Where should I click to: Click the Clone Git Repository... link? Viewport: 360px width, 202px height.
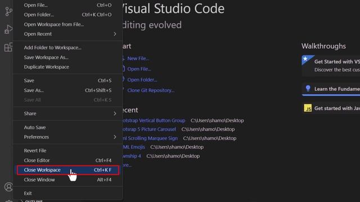click(x=151, y=90)
